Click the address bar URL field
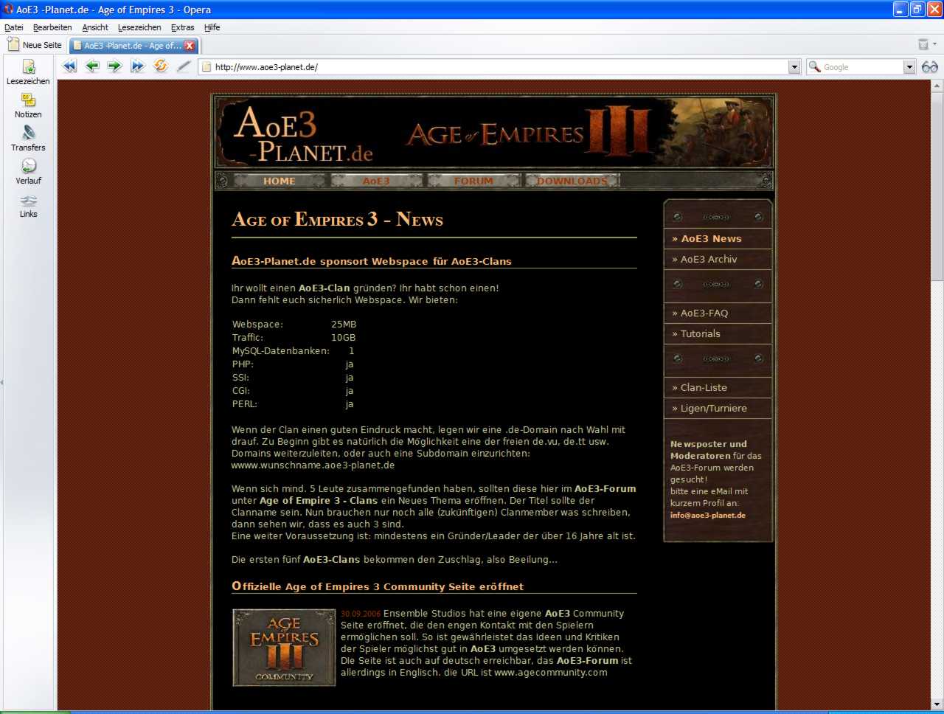Screen dimensions: 944x714 click(x=500, y=67)
